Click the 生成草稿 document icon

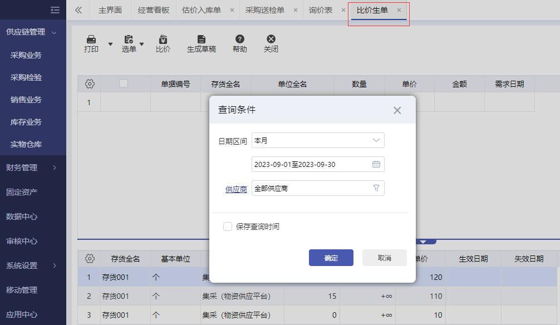[x=202, y=40]
